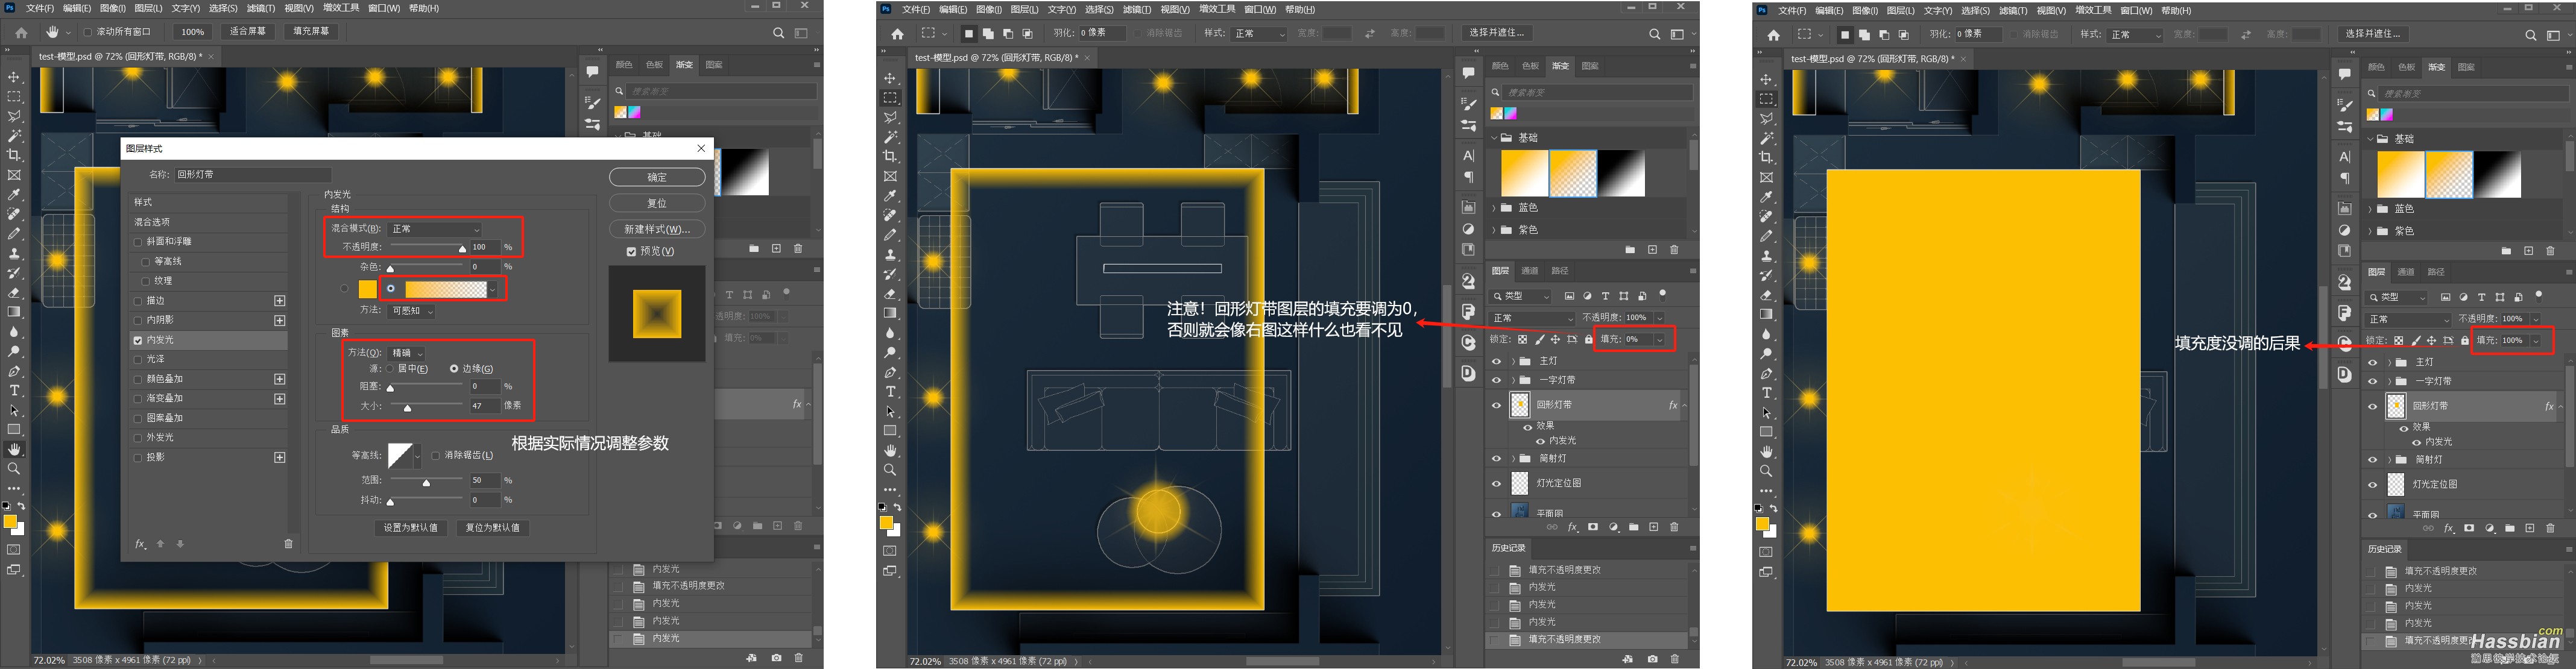
Task: Select the Zoom tool in left screenshot toolbar
Action: click(14, 468)
